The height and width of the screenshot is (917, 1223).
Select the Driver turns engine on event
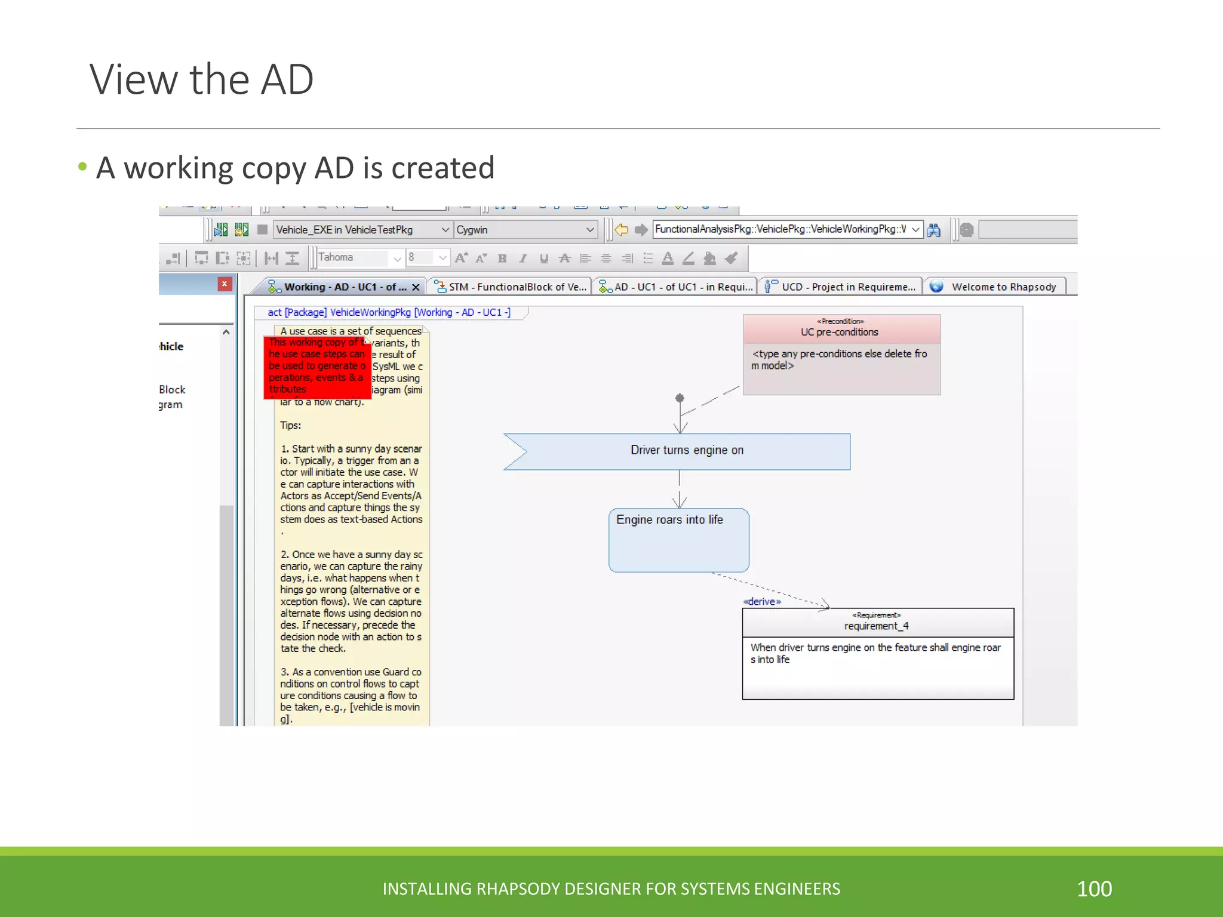pyautogui.click(x=677, y=451)
